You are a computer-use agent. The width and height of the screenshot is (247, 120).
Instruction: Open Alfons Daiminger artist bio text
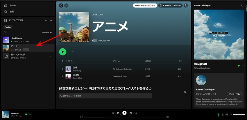tap(219, 102)
